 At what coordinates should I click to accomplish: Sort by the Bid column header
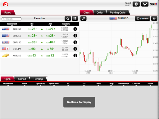pyautogui.click(x=32, y=24)
